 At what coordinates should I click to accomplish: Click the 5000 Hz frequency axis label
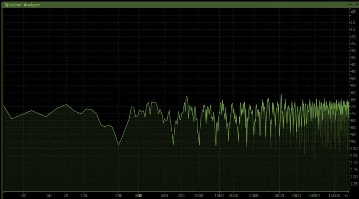(279, 196)
